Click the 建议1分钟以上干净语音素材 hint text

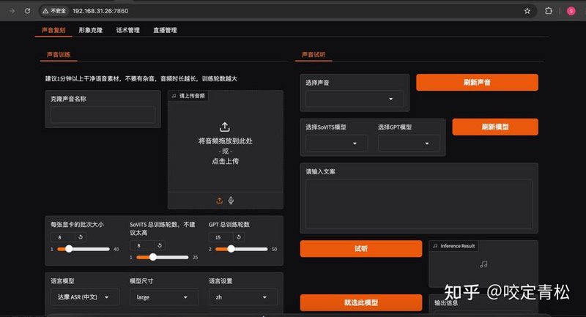click(141, 79)
